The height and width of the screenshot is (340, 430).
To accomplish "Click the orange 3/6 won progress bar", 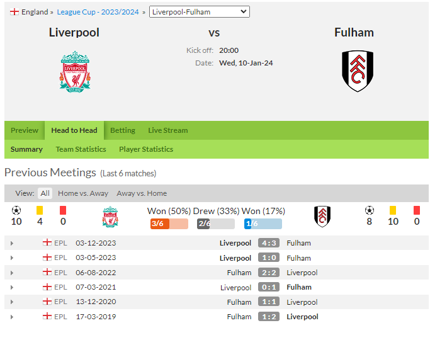I will pyautogui.click(x=169, y=224).
